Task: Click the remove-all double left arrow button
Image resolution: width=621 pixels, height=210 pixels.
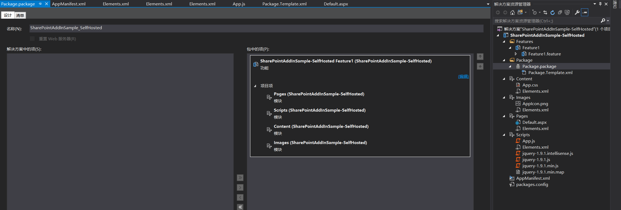Action: [x=240, y=207]
